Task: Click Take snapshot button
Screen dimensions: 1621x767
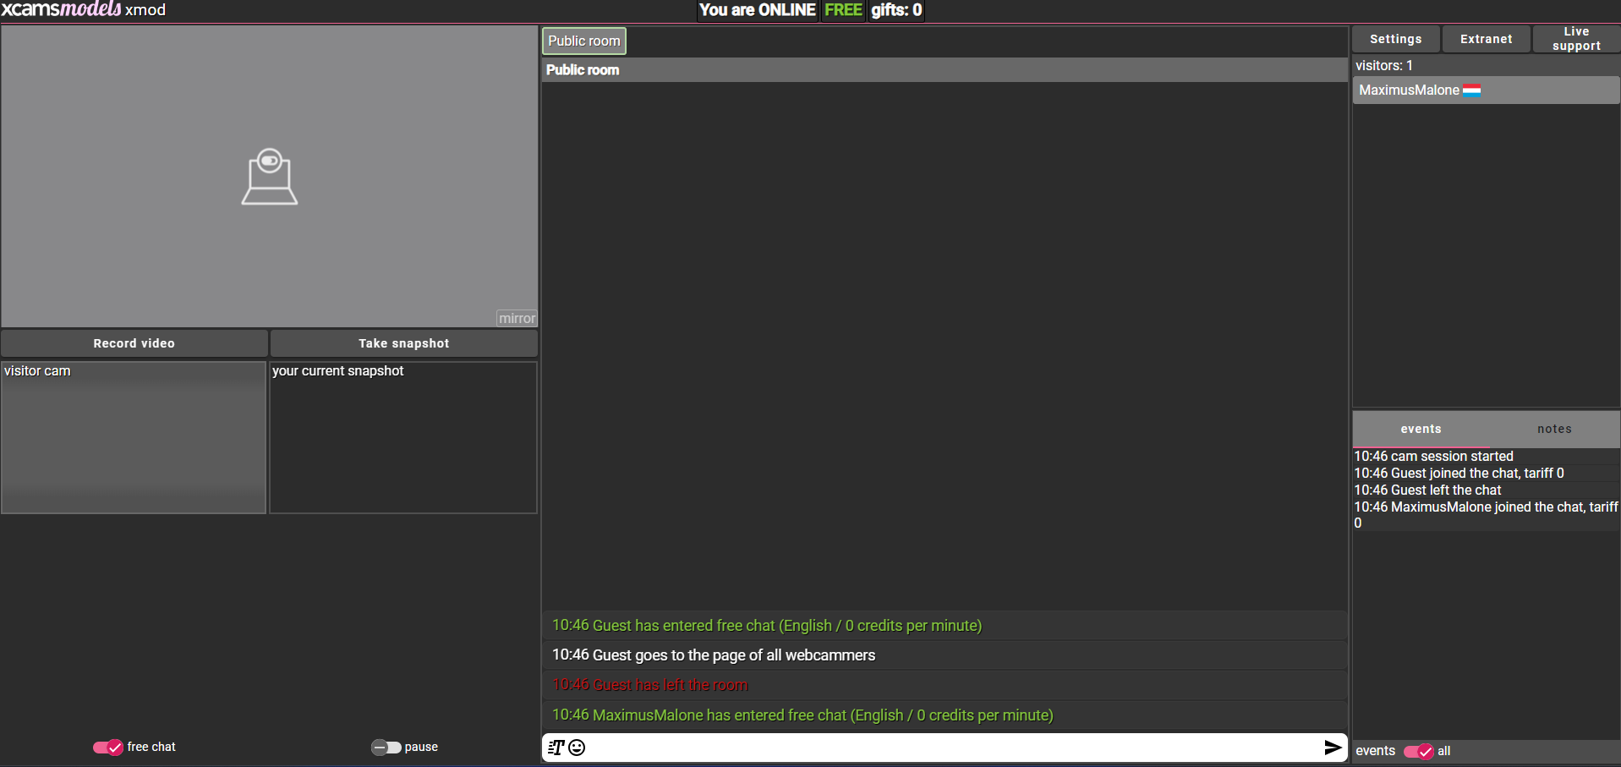Action: click(x=403, y=343)
